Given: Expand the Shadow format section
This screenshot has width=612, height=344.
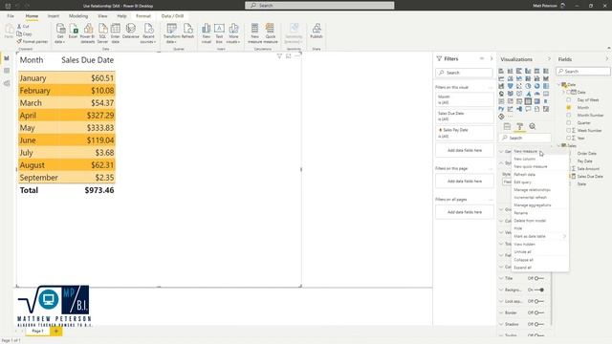Looking at the screenshot, I should click(x=501, y=324).
